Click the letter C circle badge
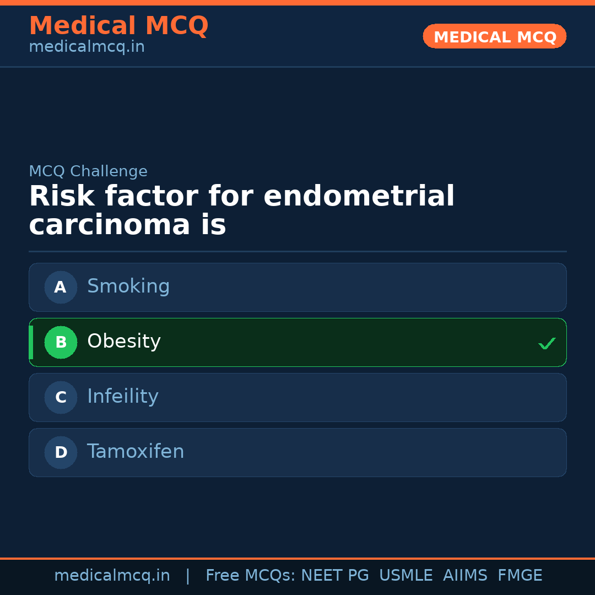The width and height of the screenshot is (595, 595). tap(61, 397)
